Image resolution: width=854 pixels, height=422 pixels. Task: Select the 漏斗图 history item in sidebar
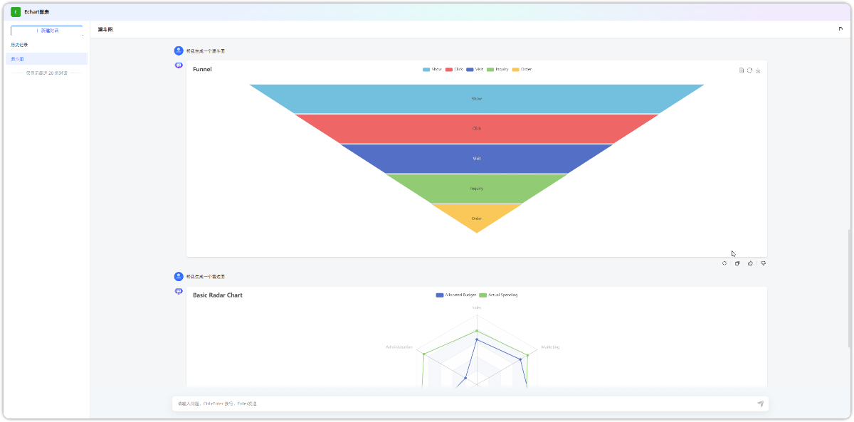46,59
